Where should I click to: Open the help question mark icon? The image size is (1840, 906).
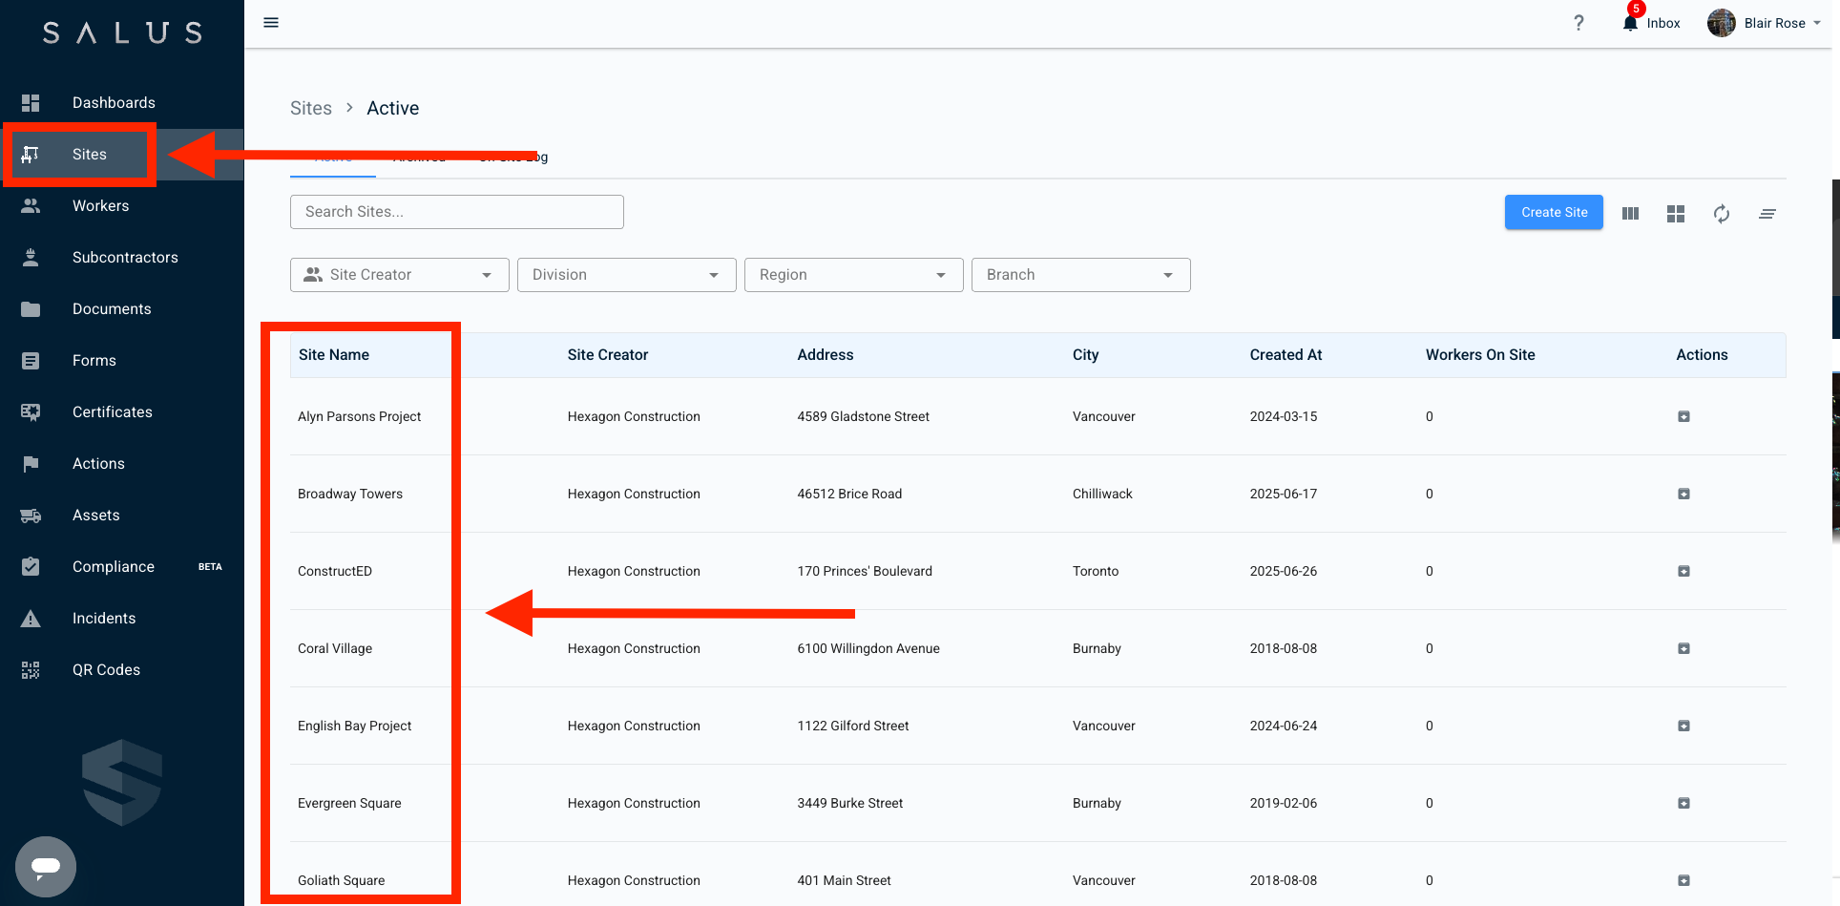click(1579, 23)
